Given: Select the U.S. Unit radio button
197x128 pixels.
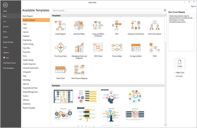Looking at the screenshot, I should 175,76.
